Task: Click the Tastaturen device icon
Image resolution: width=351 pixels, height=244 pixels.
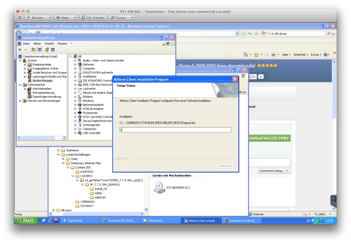Action: click(80, 129)
